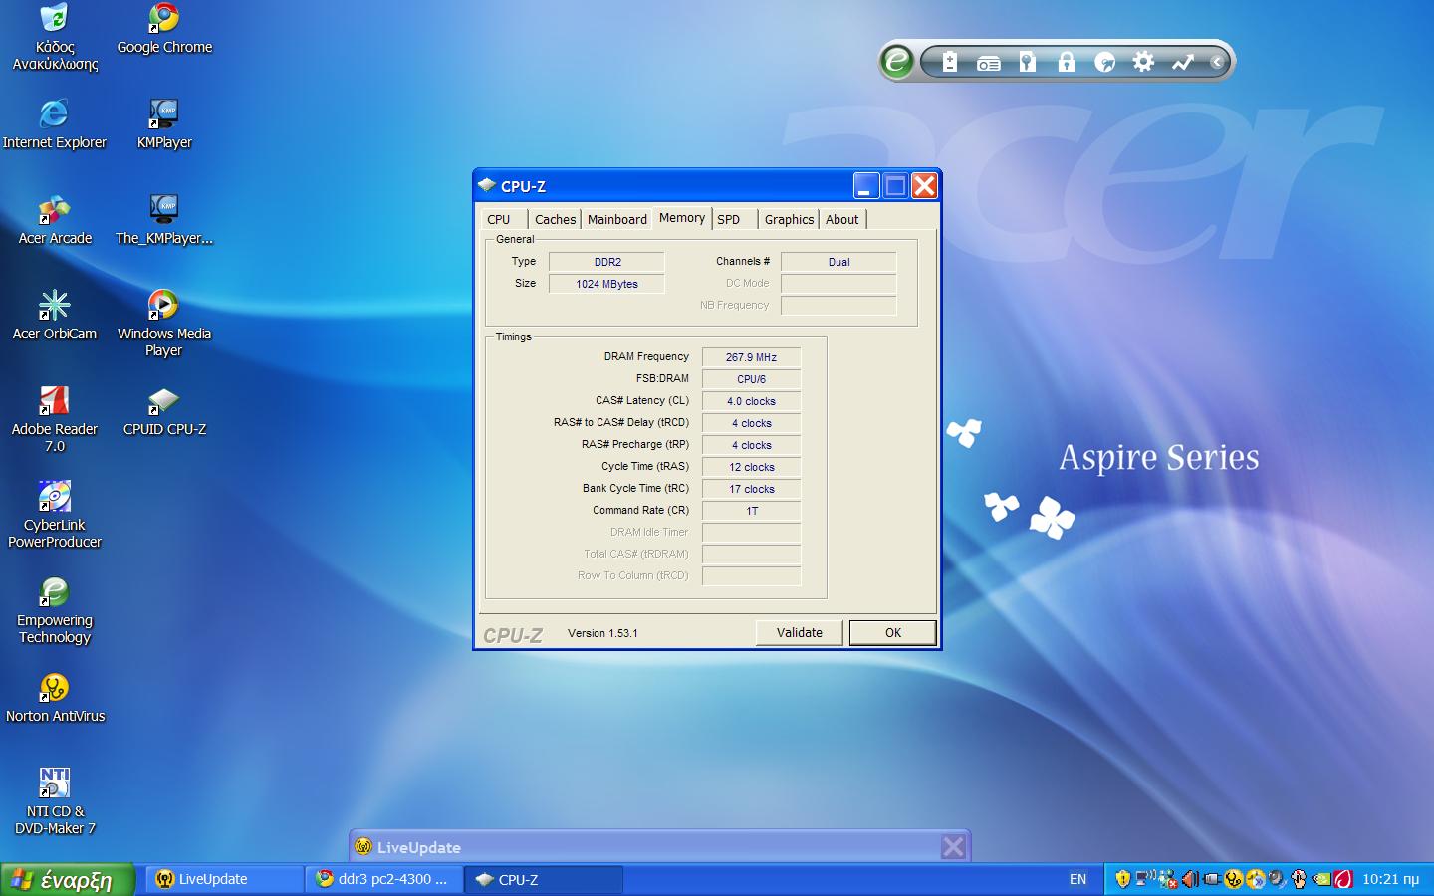
Task: Collapse the Empowering toolbar with the chevron arrow
Action: click(1216, 62)
